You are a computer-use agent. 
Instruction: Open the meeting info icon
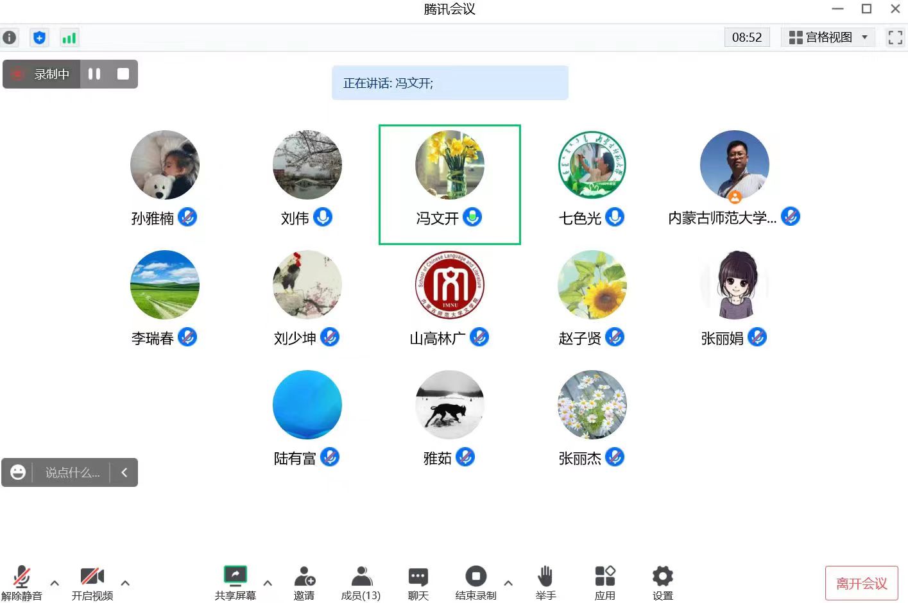coord(10,38)
